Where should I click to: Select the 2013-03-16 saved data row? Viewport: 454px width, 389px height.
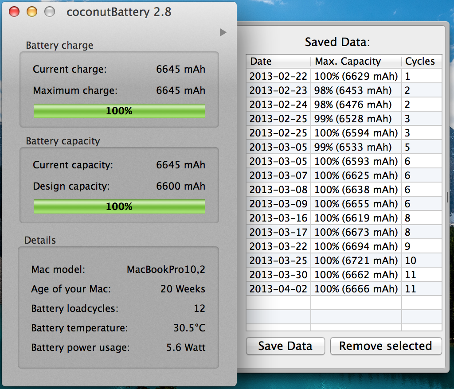pyautogui.click(x=344, y=218)
